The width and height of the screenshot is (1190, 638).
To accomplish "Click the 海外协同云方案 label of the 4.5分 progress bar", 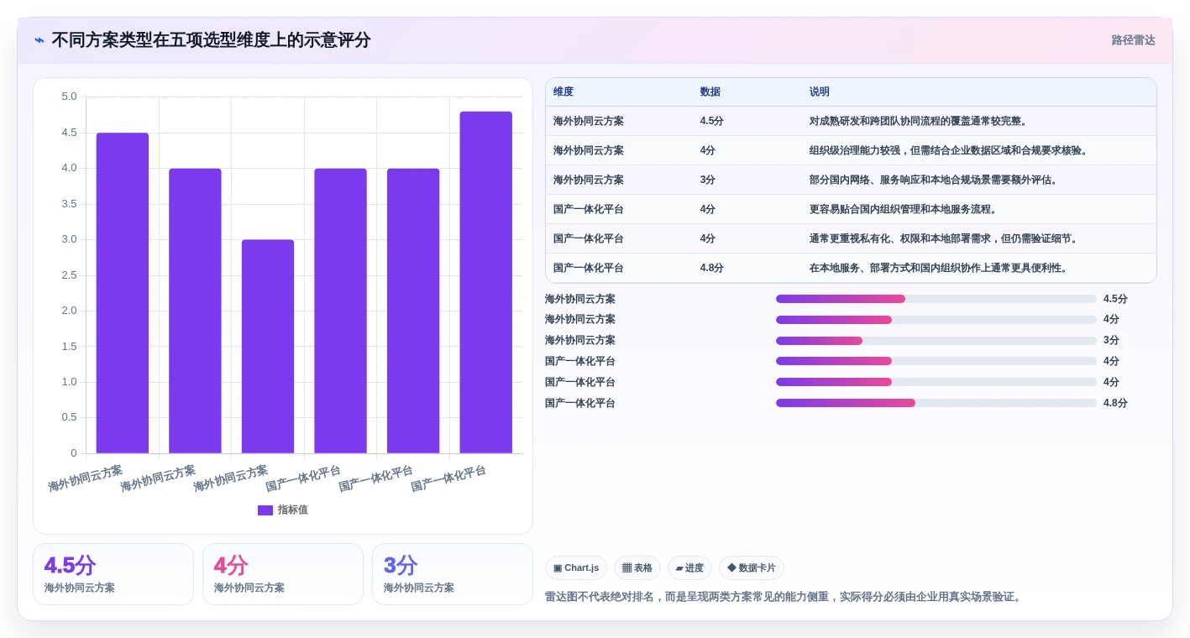I will (x=580, y=299).
